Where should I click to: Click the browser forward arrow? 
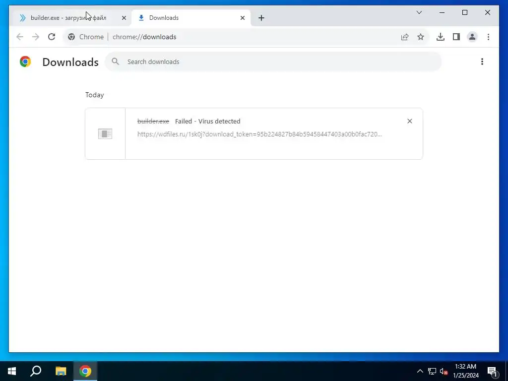coord(36,37)
